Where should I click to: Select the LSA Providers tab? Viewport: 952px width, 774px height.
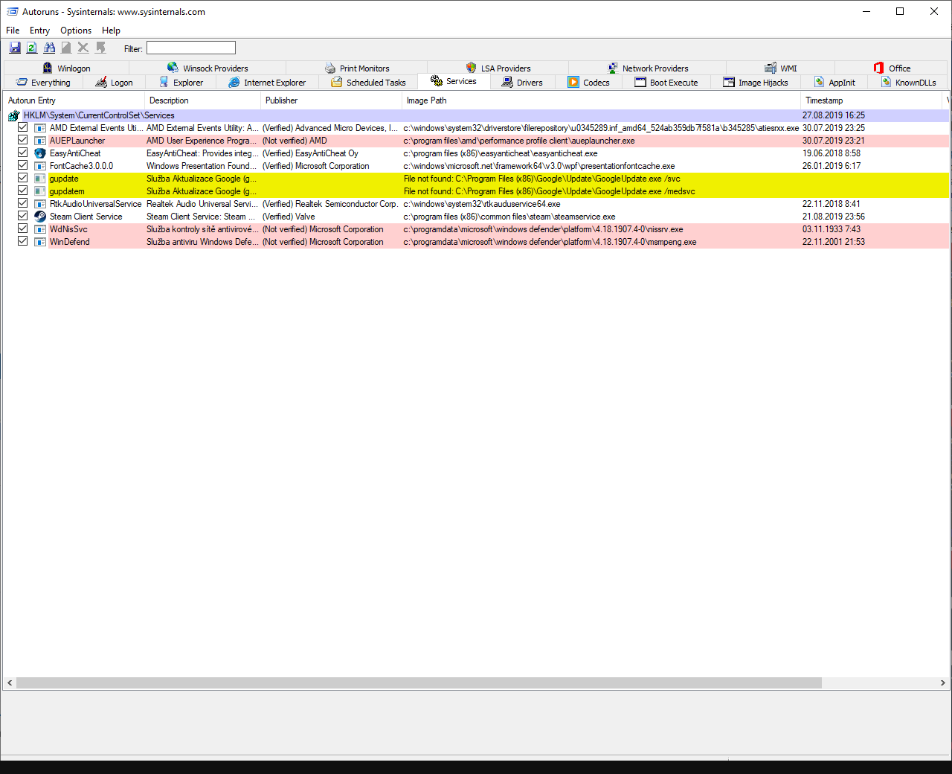click(498, 68)
